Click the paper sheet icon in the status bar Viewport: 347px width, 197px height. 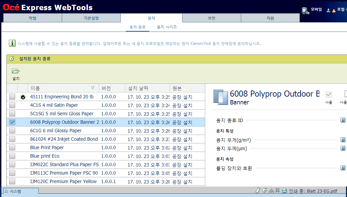pyautogui.click(x=257, y=191)
